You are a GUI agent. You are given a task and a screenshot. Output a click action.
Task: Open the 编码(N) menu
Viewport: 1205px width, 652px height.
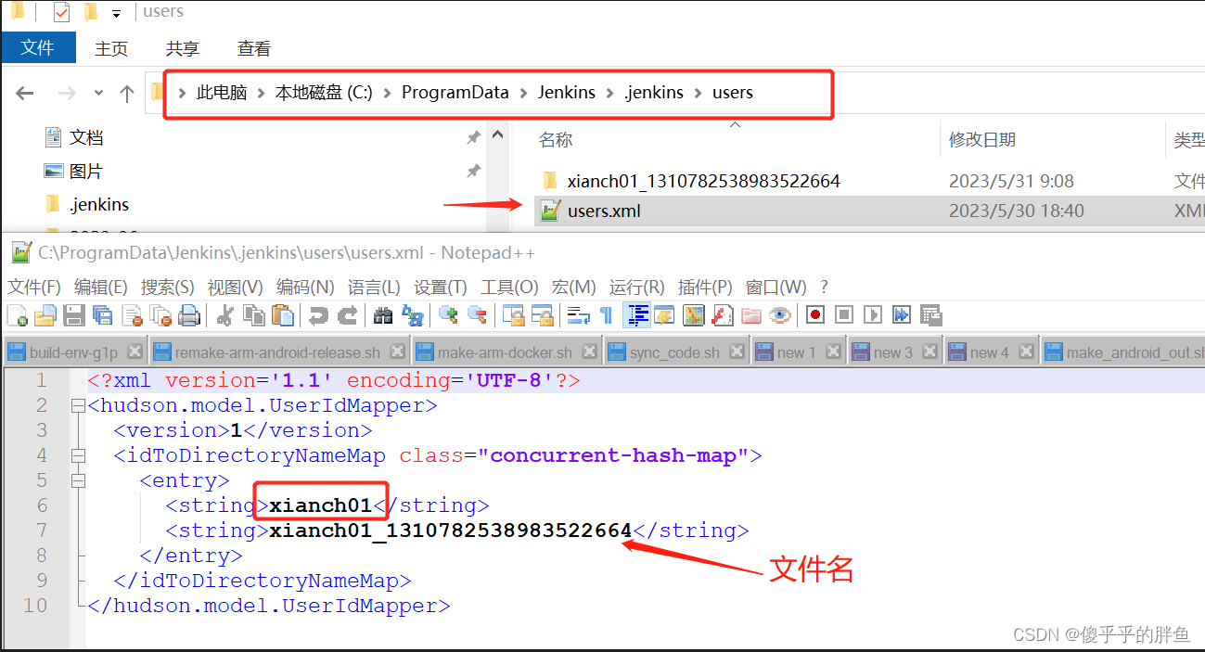coord(305,287)
